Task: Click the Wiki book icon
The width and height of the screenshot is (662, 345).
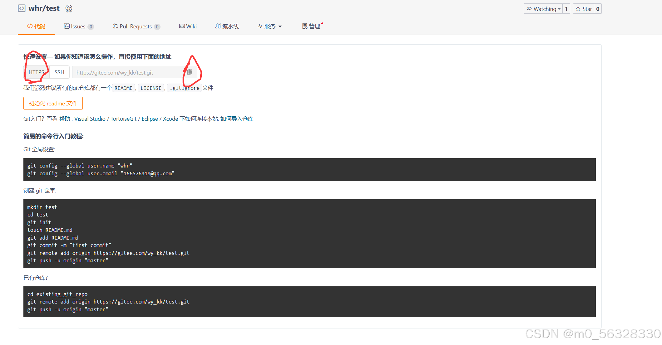Action: click(182, 26)
